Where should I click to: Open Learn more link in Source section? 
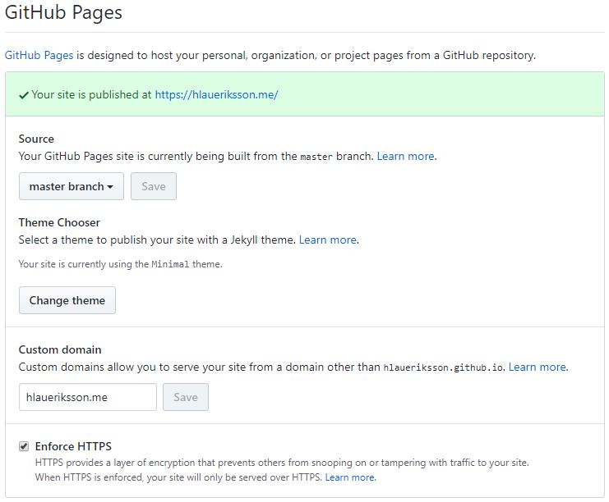click(405, 156)
